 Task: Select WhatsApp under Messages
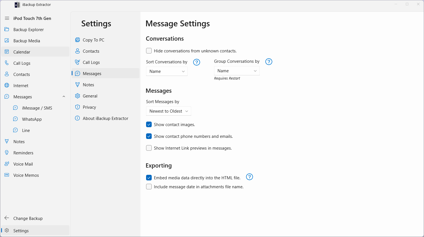pos(32,119)
